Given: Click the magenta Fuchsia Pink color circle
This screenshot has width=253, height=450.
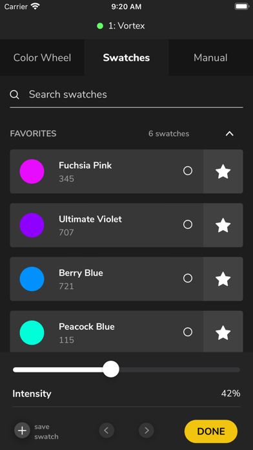Looking at the screenshot, I should pyautogui.click(x=32, y=171).
